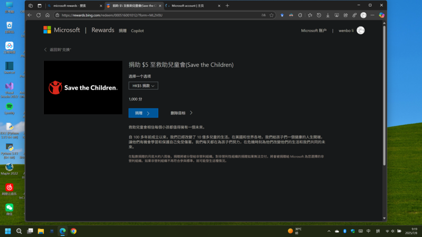
Task: Switch to the Microsoft account tab
Action: [x=191, y=5]
